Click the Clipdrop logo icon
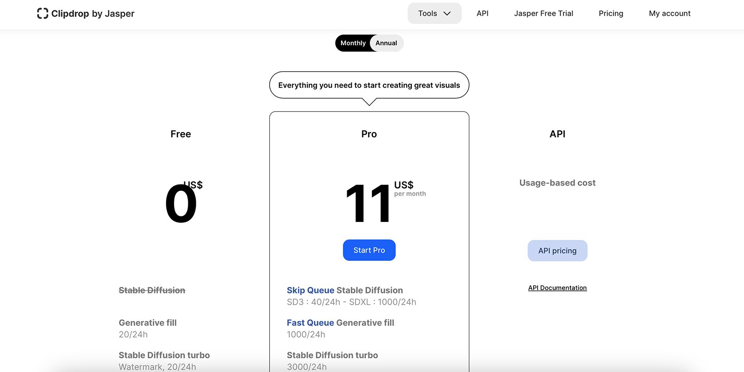Viewport: 744px width, 372px height. coord(43,14)
